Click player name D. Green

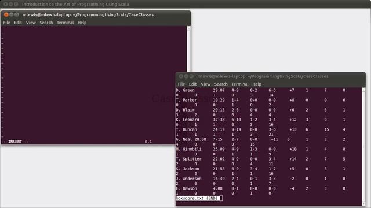[185, 90]
